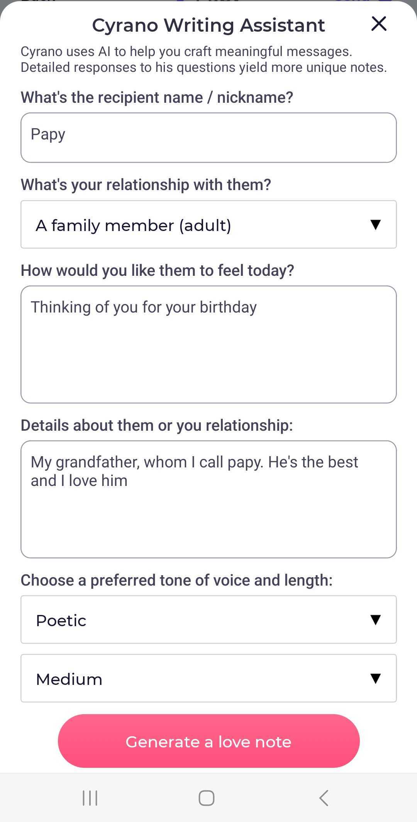Click the relationship dropdown arrow icon

tap(375, 224)
